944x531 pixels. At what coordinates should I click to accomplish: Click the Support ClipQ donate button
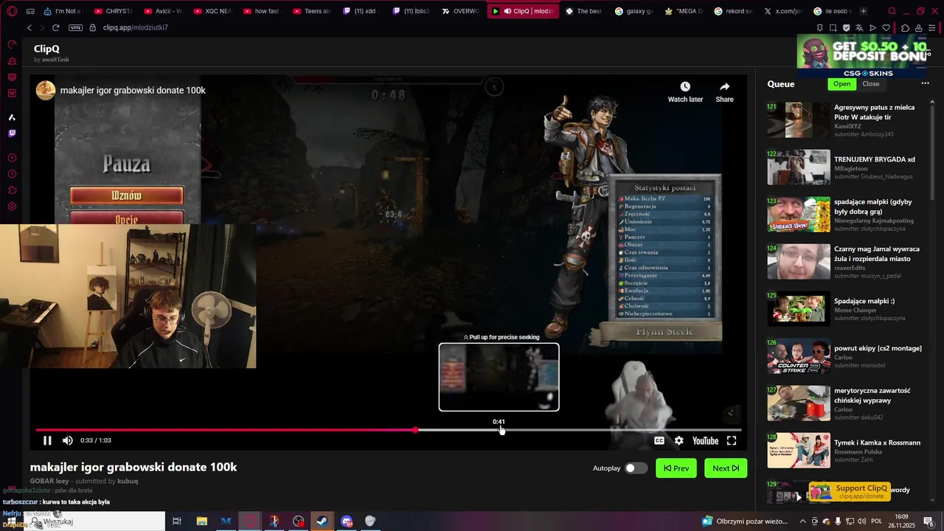click(850, 492)
